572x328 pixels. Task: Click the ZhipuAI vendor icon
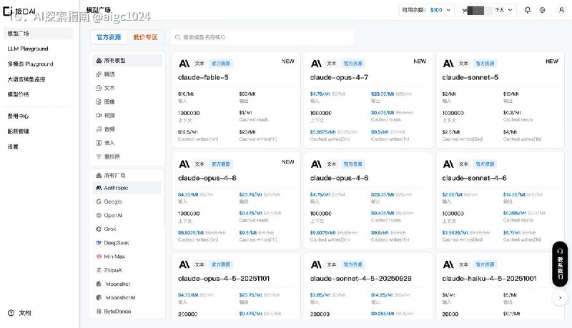pos(99,270)
